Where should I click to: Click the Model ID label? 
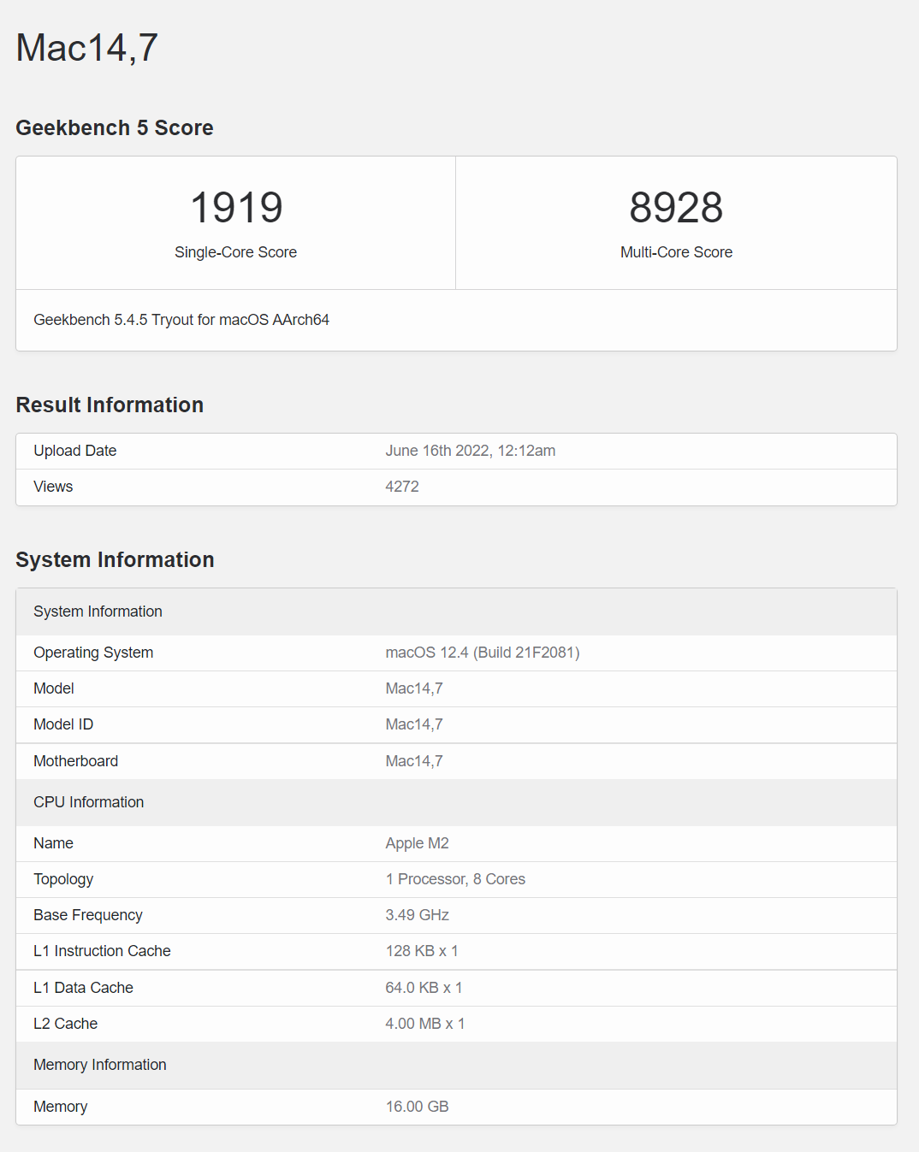coord(63,724)
